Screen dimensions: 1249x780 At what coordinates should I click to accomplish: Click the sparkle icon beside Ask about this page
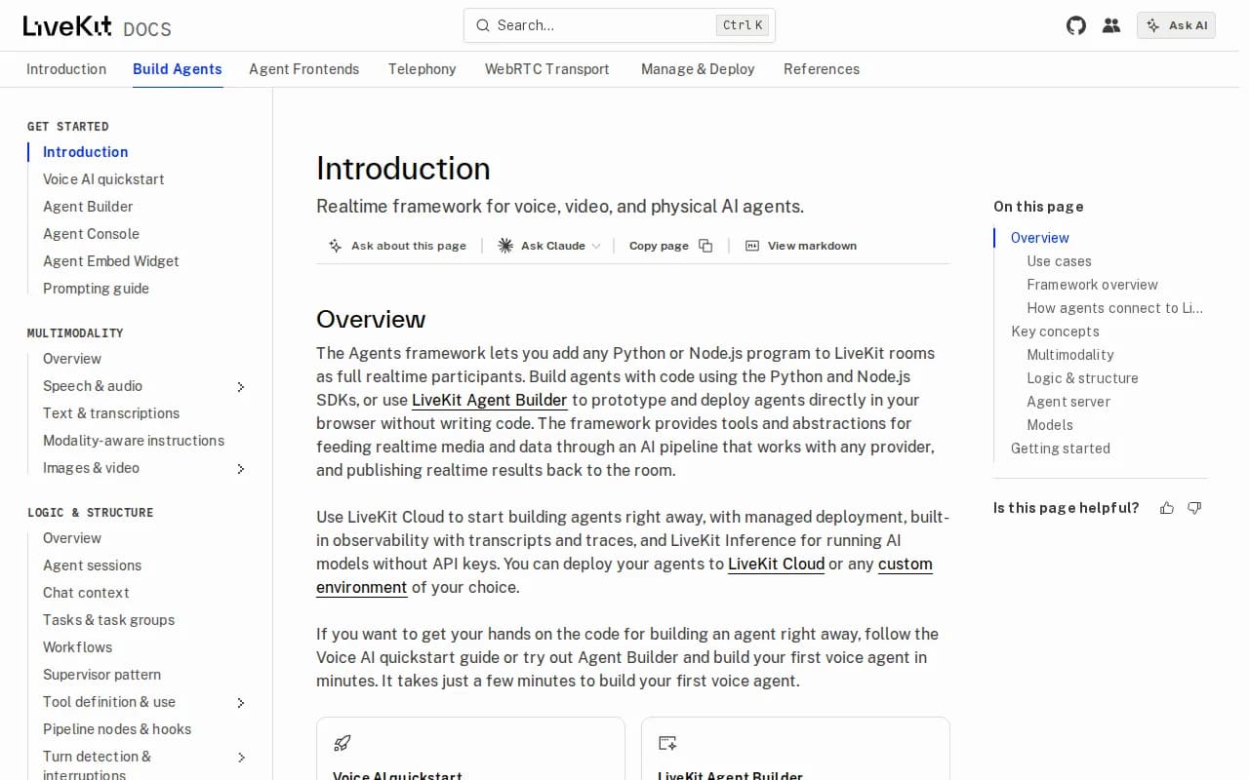[x=336, y=246]
